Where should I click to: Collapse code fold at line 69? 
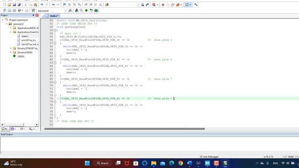(x=55, y=82)
